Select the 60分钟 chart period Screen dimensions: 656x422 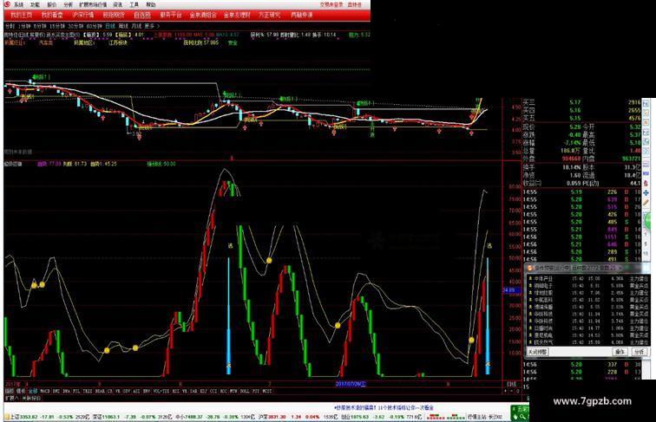94,26
